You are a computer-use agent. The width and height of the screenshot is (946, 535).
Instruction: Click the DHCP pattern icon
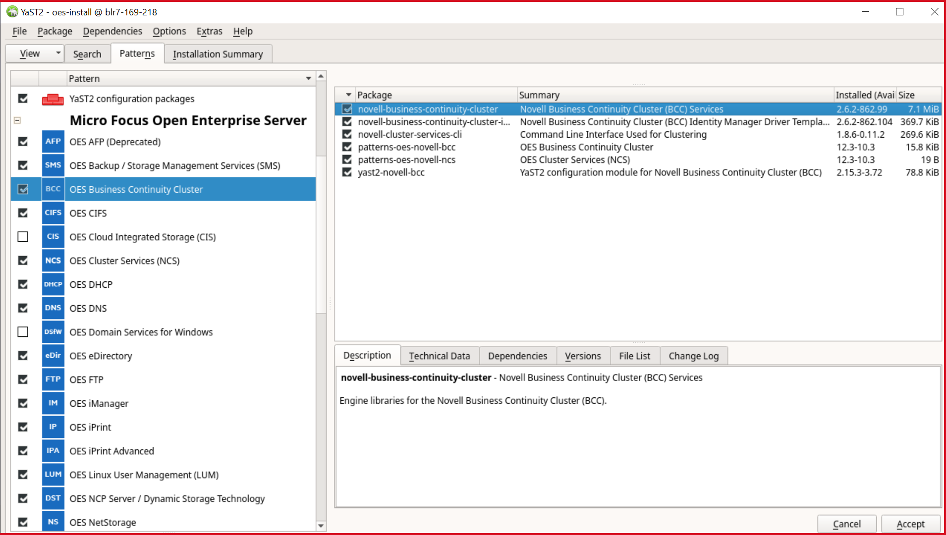pyautogui.click(x=53, y=284)
